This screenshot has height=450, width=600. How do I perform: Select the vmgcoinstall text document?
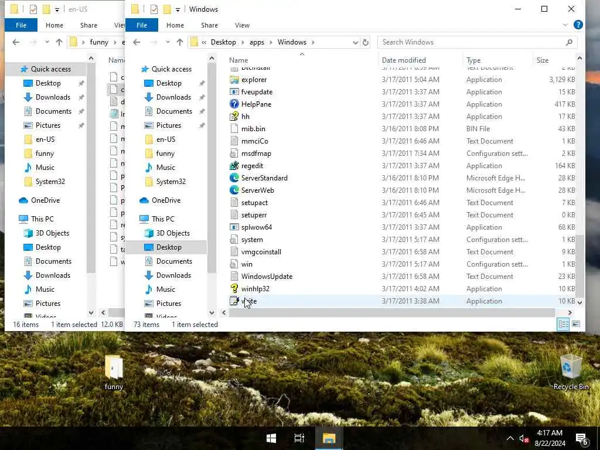(x=261, y=252)
